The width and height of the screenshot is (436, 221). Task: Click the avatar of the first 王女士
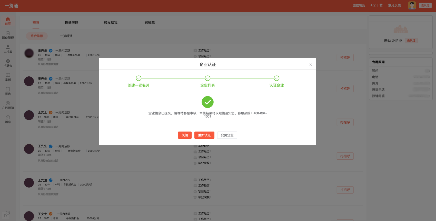pyautogui.click(x=29, y=115)
